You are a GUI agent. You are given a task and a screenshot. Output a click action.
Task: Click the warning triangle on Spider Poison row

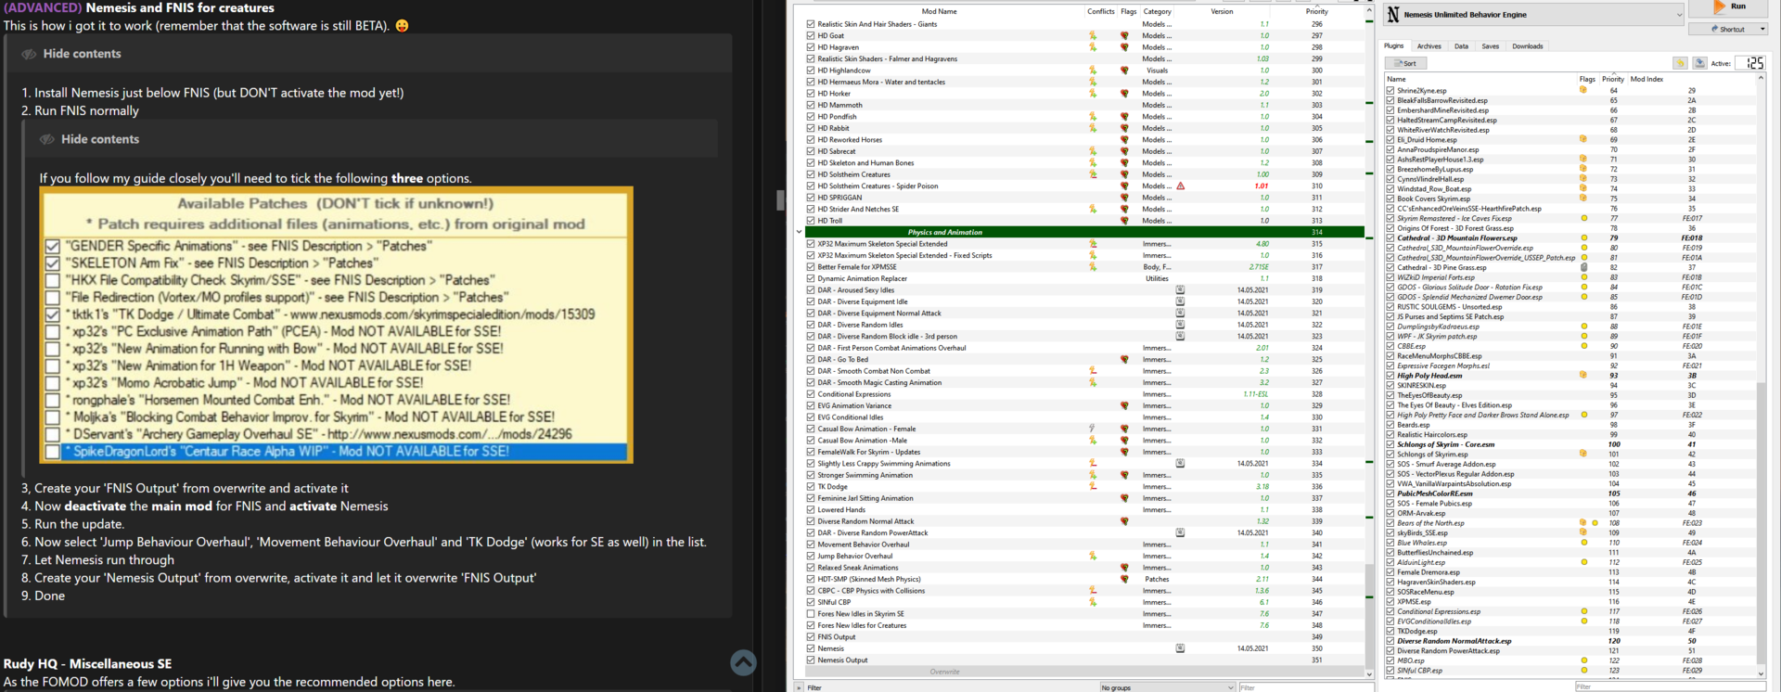coord(1181,186)
